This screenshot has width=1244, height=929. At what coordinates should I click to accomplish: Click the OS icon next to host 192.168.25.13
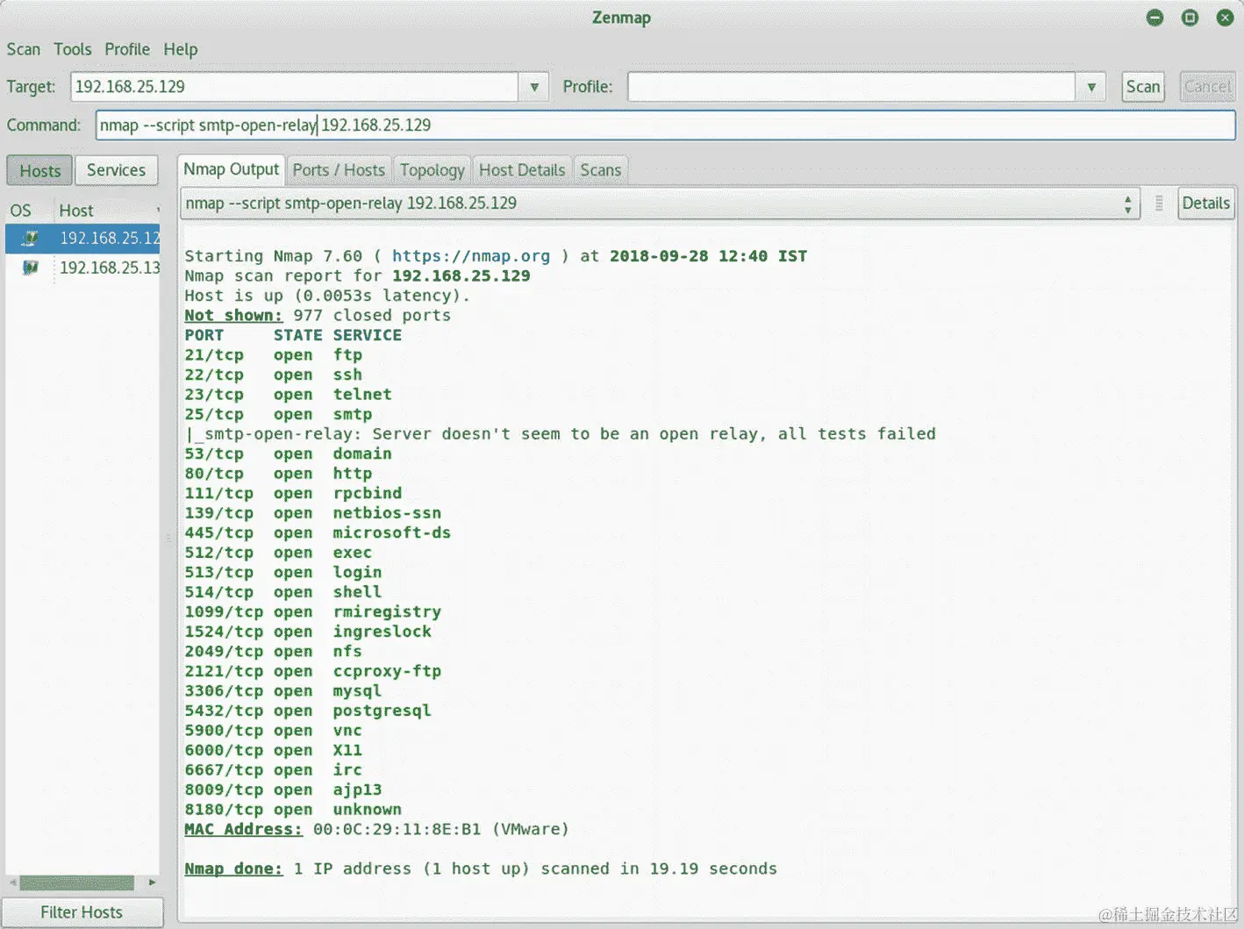coord(29,268)
